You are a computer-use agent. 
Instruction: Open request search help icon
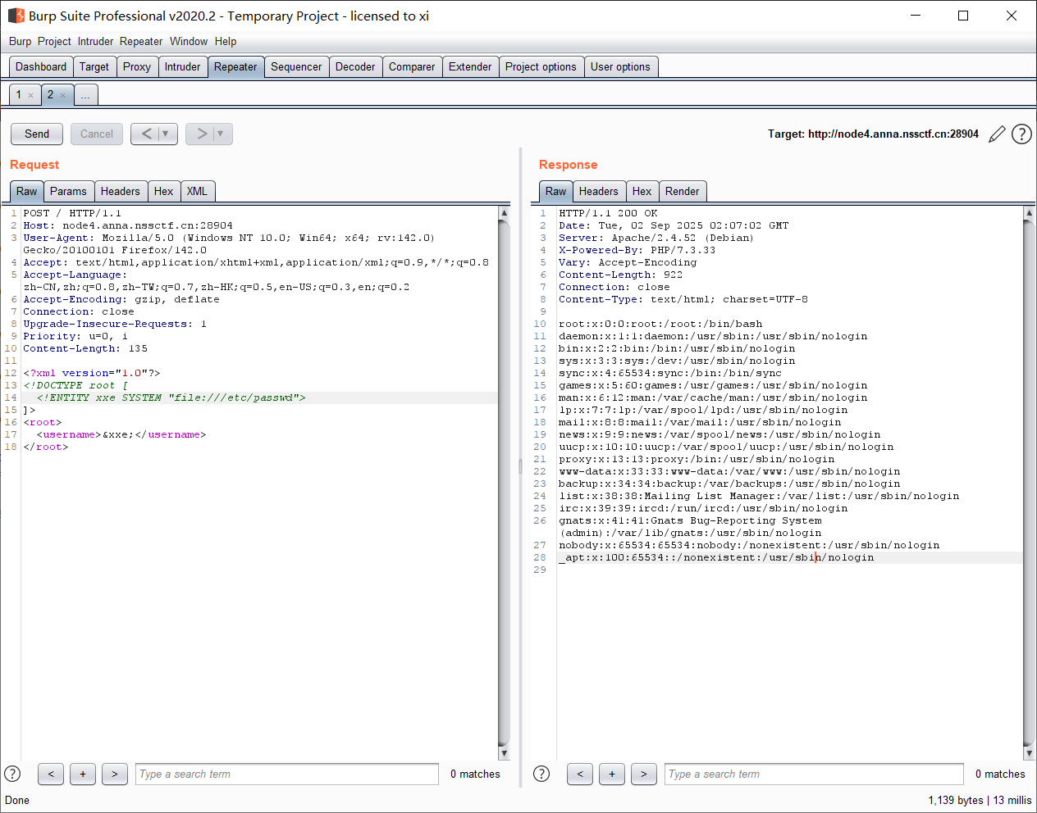12,774
